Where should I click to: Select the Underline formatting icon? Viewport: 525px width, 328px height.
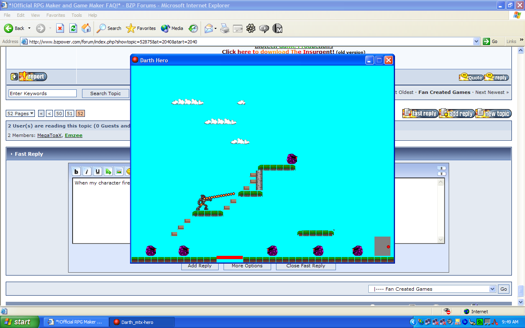[x=97, y=171]
